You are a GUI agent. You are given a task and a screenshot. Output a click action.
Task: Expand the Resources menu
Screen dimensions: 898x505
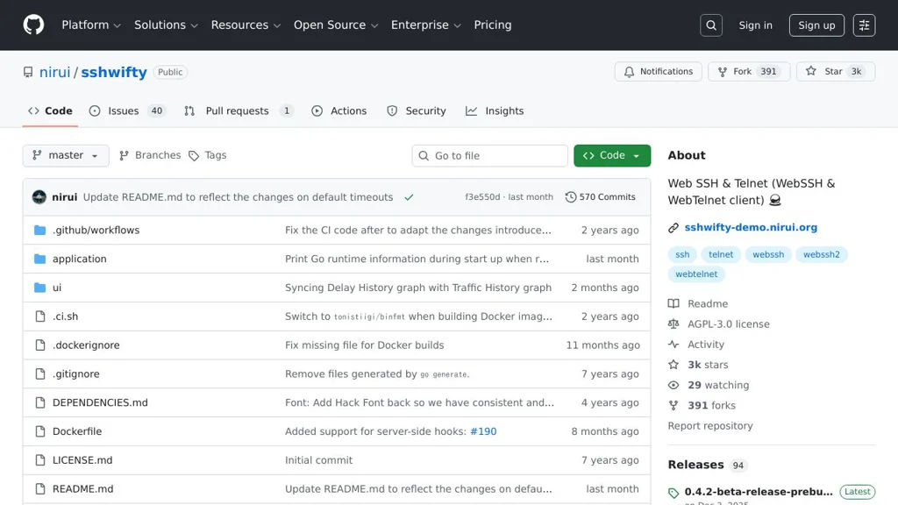246,25
